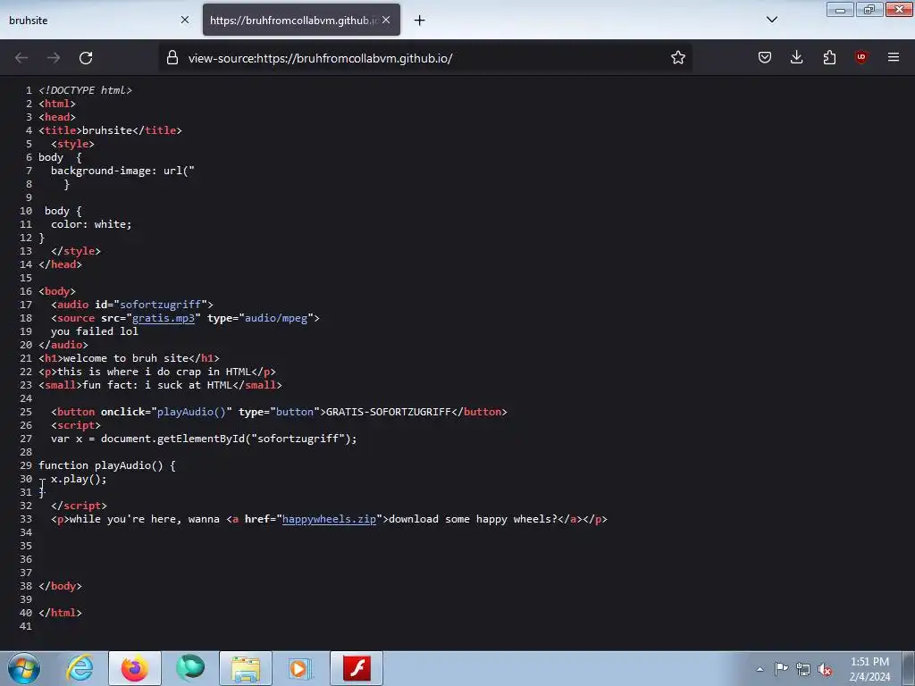
Task: Click the 'bruhsite' title text on line 4
Action: click(x=107, y=130)
